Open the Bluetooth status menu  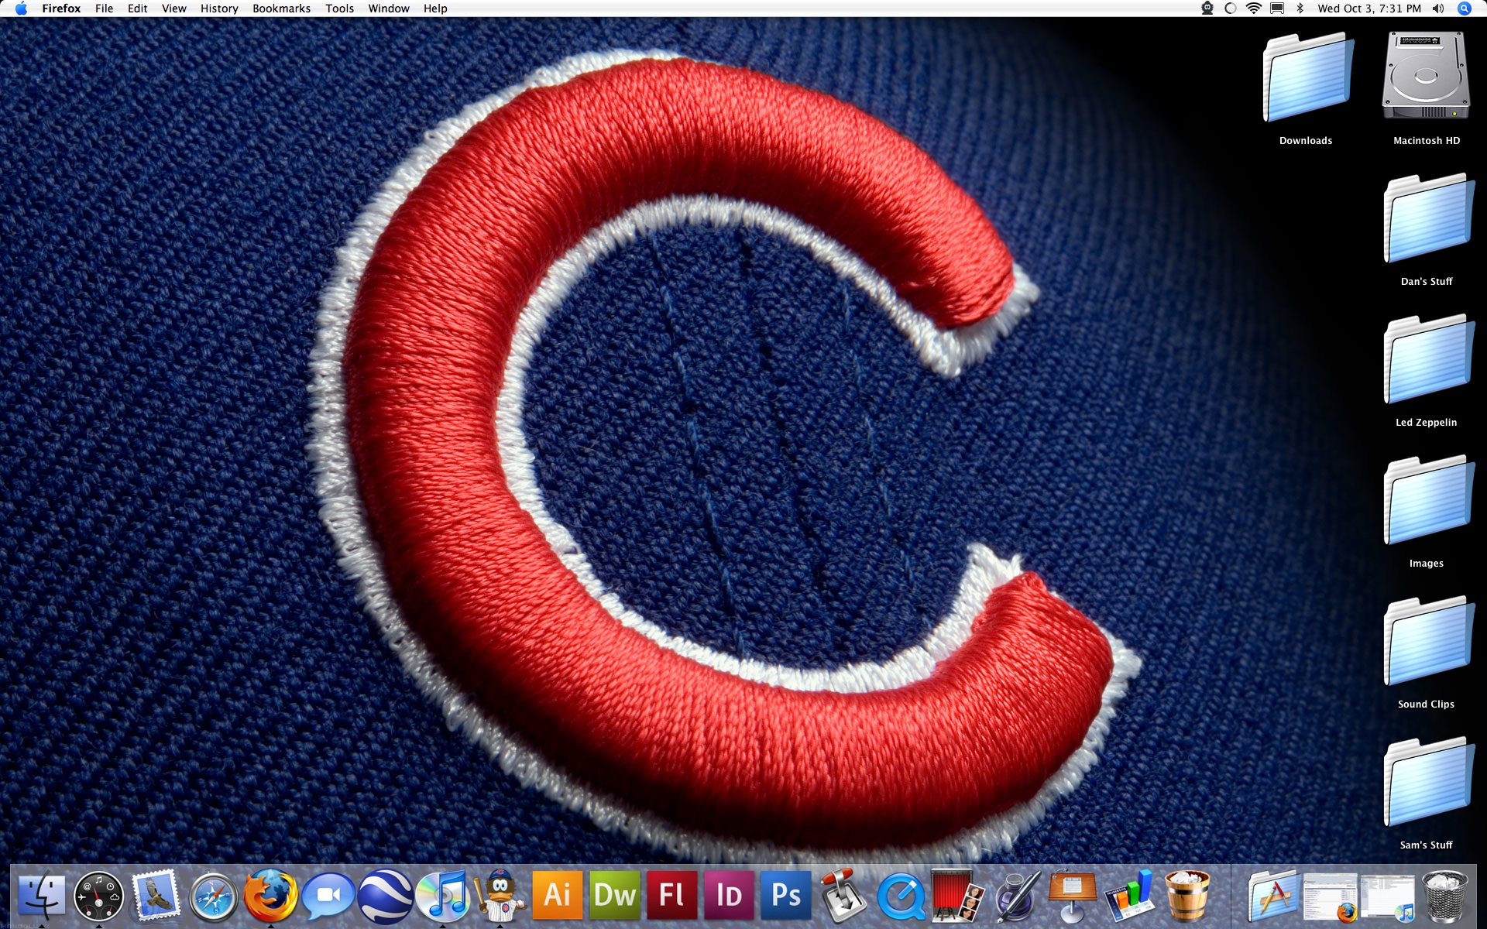tap(1300, 9)
